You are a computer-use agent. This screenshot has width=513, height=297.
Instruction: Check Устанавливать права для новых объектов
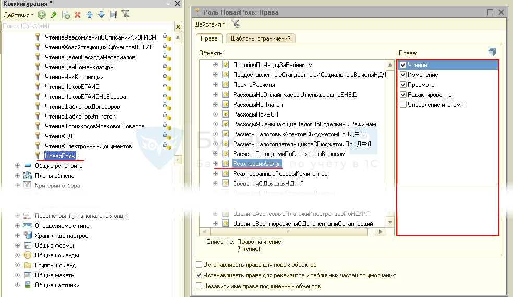point(199,265)
